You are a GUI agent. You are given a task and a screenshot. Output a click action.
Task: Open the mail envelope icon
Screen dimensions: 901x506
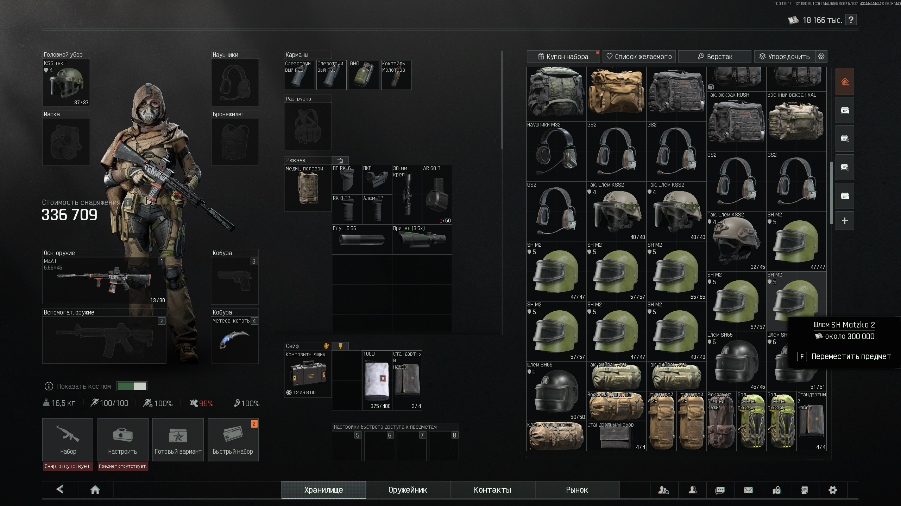click(748, 490)
